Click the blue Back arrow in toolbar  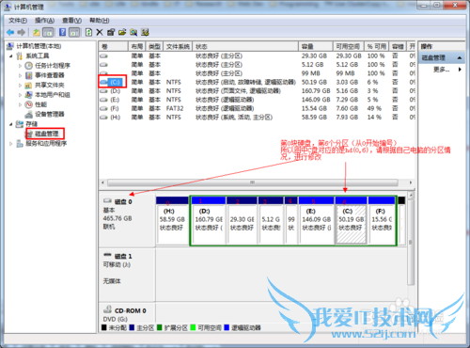[x=10, y=32]
